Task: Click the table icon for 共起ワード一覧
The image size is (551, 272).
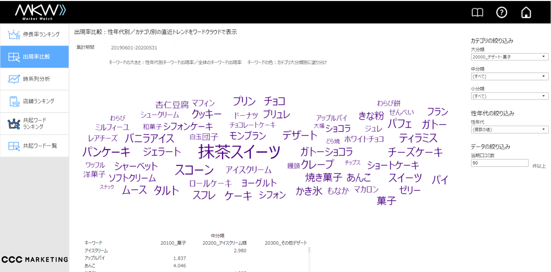Action: (14, 146)
